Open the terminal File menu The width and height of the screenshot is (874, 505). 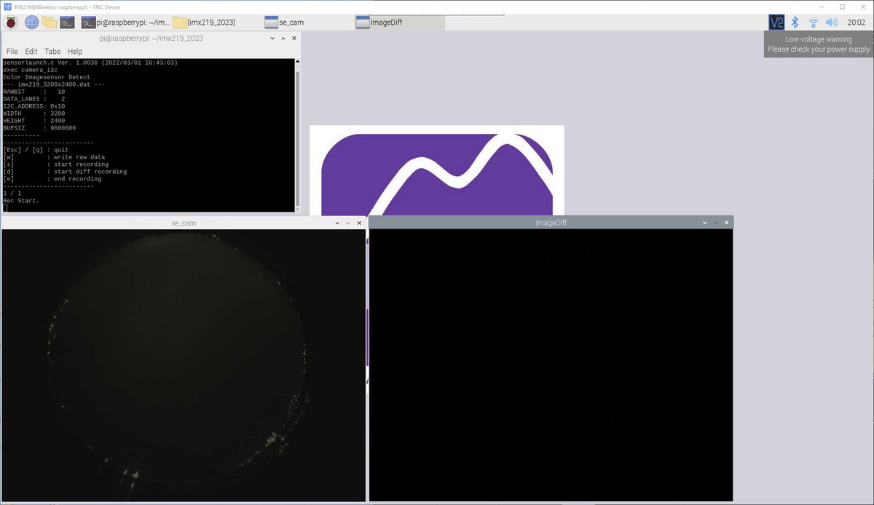click(x=12, y=52)
